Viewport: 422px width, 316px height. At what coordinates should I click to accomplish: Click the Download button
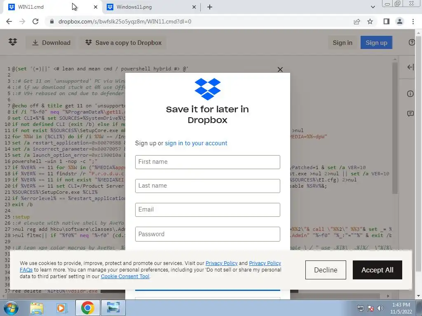tap(51, 43)
